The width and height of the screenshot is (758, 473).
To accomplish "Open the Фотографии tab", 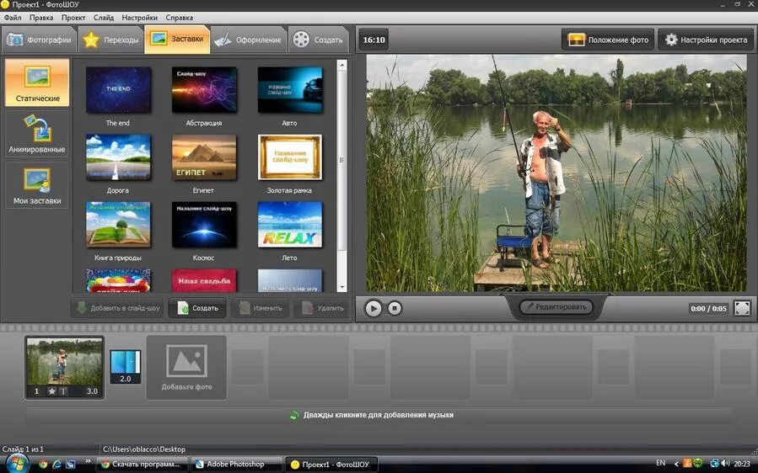I will coord(39,40).
